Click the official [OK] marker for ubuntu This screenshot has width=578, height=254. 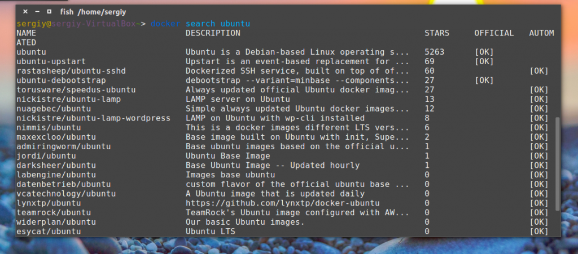pos(484,52)
